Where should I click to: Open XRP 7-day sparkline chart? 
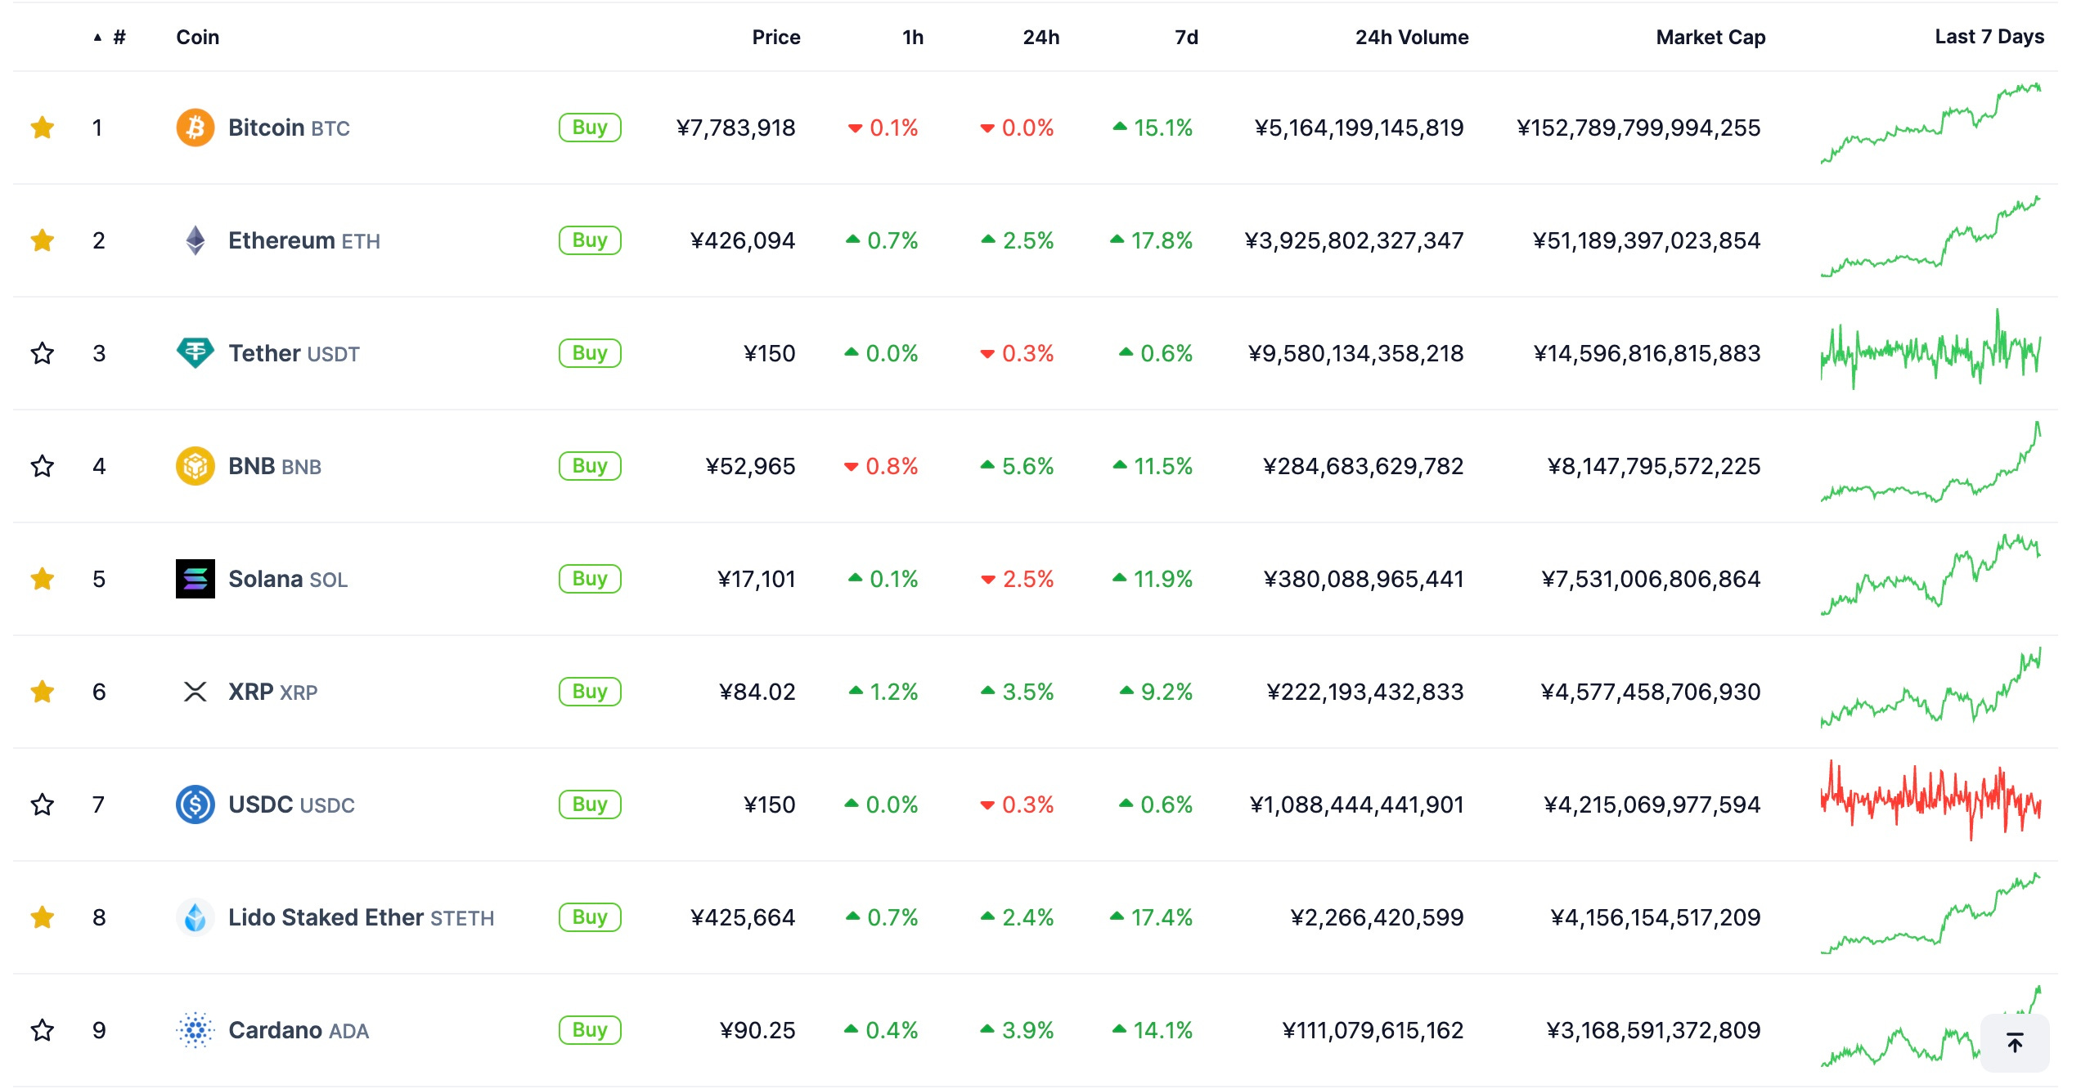pyautogui.click(x=1930, y=688)
